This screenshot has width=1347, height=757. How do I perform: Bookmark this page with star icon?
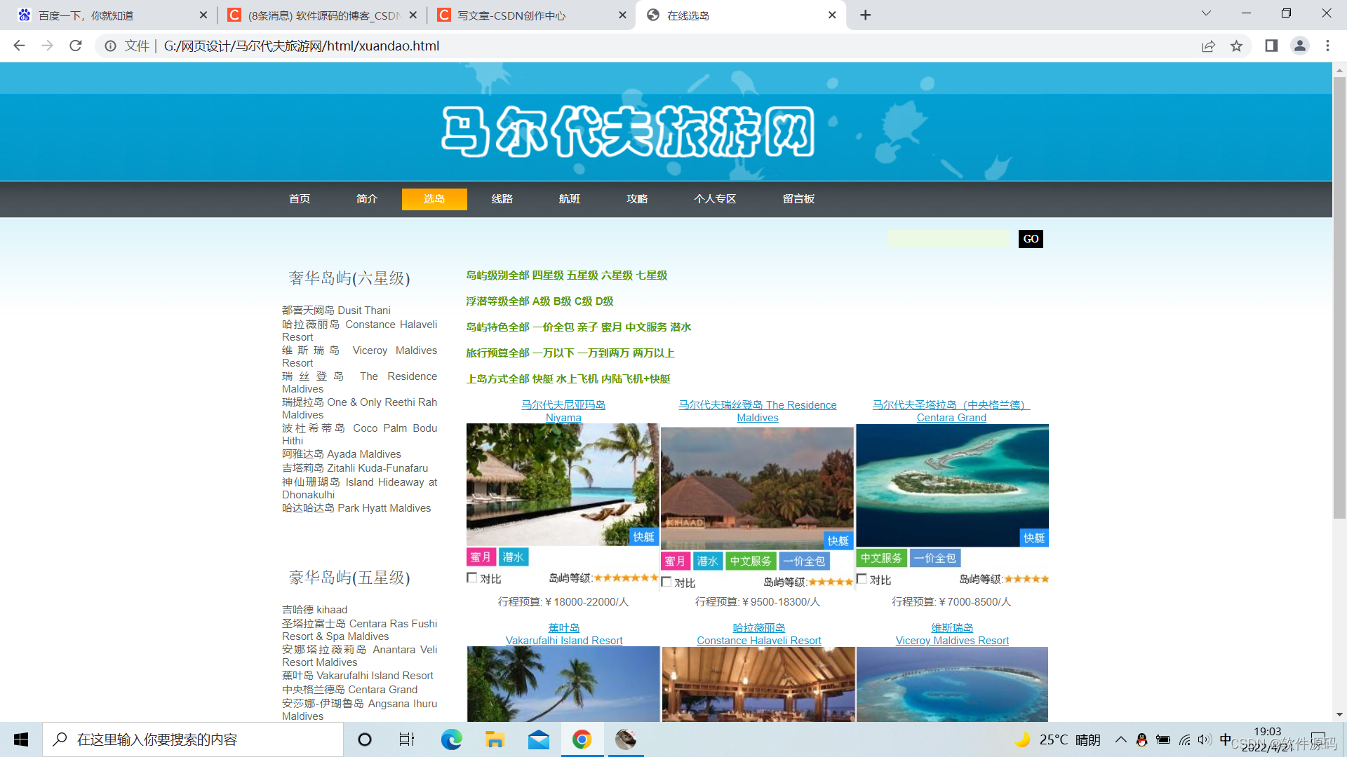pos(1236,46)
